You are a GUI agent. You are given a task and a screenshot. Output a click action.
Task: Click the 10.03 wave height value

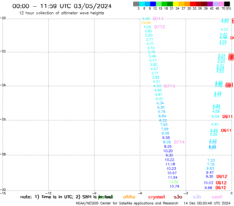point(208,183)
